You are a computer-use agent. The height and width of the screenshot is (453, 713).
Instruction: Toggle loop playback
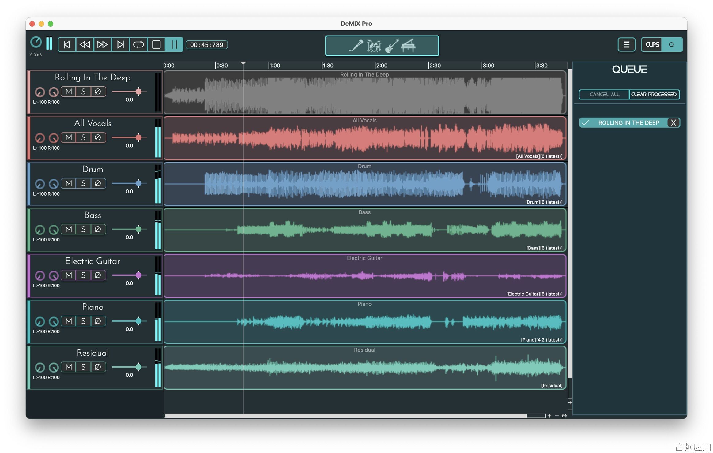(x=138, y=45)
